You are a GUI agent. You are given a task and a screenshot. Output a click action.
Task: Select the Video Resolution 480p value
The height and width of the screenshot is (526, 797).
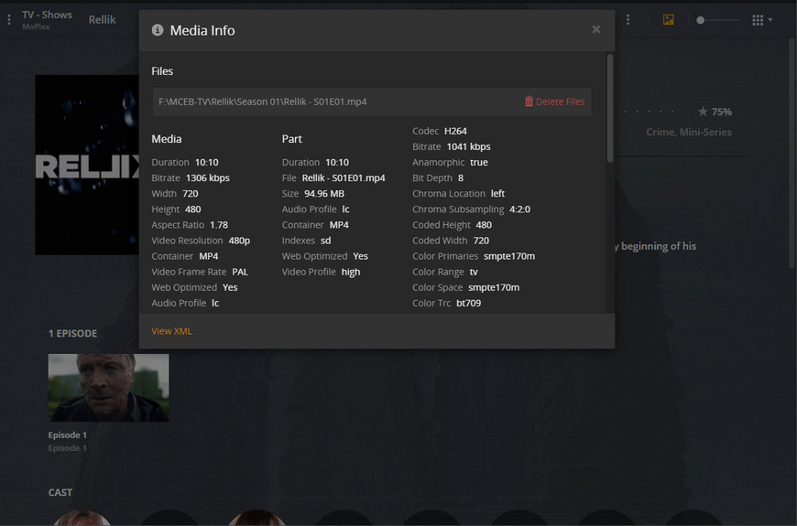[x=239, y=241]
